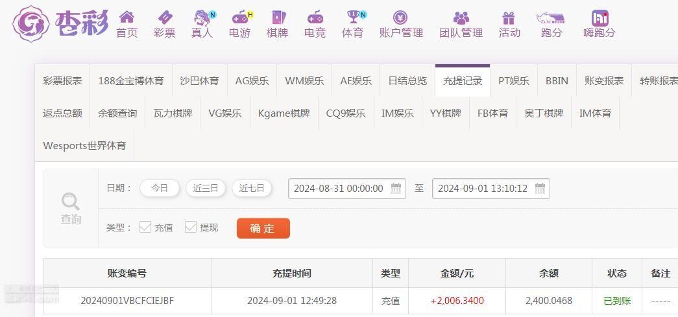Click the 余额 column header

pyautogui.click(x=549, y=274)
